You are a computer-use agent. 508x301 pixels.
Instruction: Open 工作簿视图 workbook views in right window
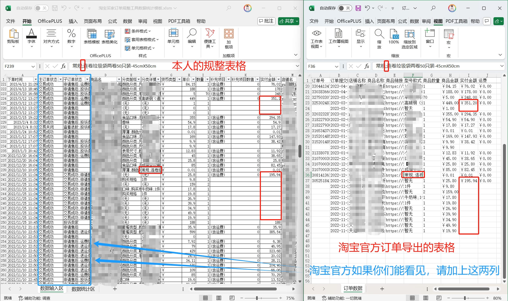(338, 38)
